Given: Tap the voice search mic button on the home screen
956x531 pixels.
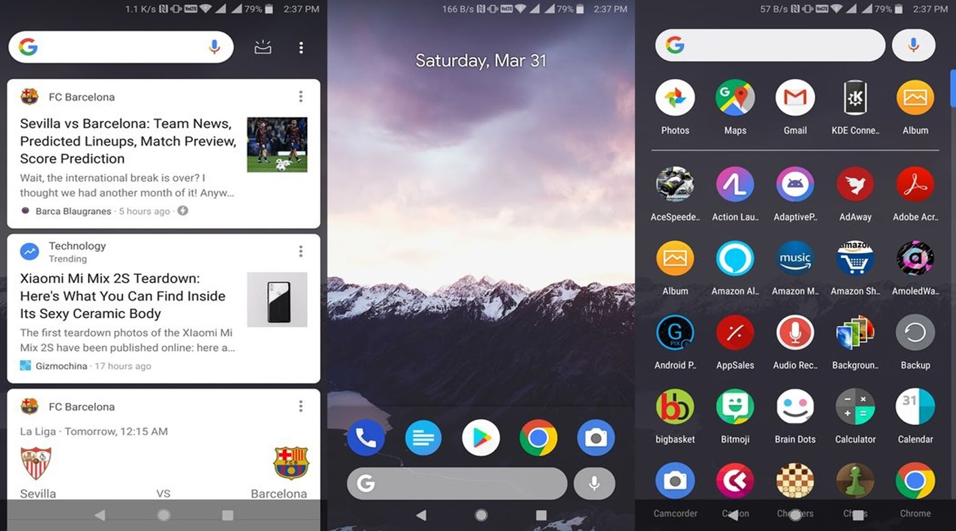Looking at the screenshot, I should tap(595, 483).
